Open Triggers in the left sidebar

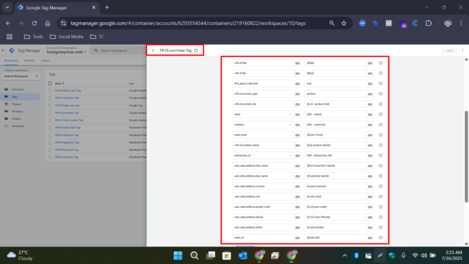pyautogui.click(x=16, y=104)
